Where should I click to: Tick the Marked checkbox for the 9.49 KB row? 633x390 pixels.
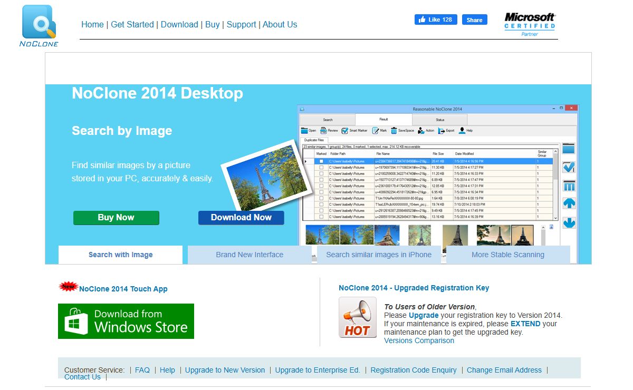point(321,211)
